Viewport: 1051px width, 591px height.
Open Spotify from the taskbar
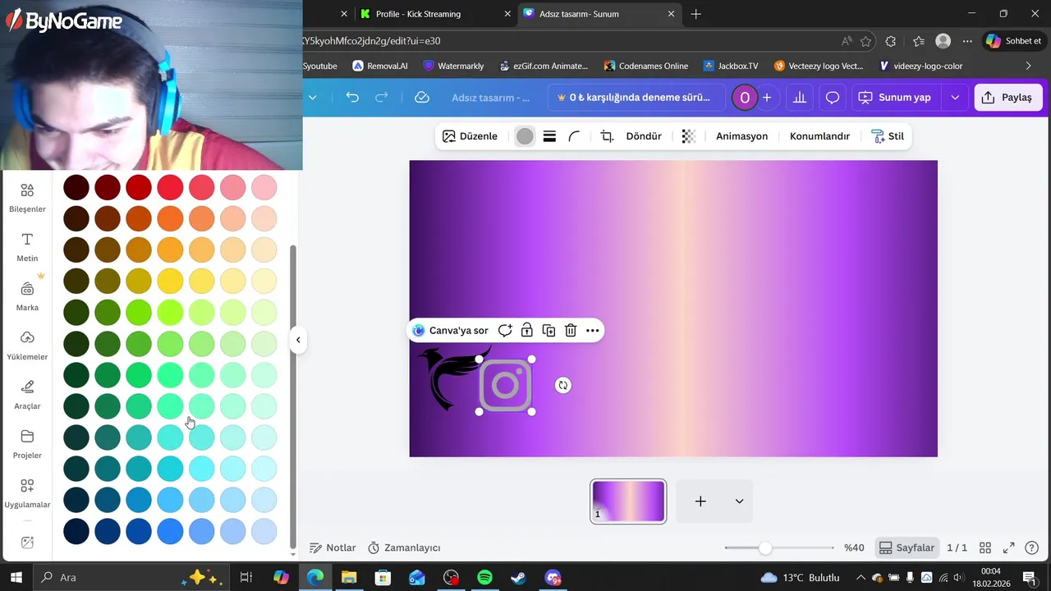pyautogui.click(x=484, y=578)
